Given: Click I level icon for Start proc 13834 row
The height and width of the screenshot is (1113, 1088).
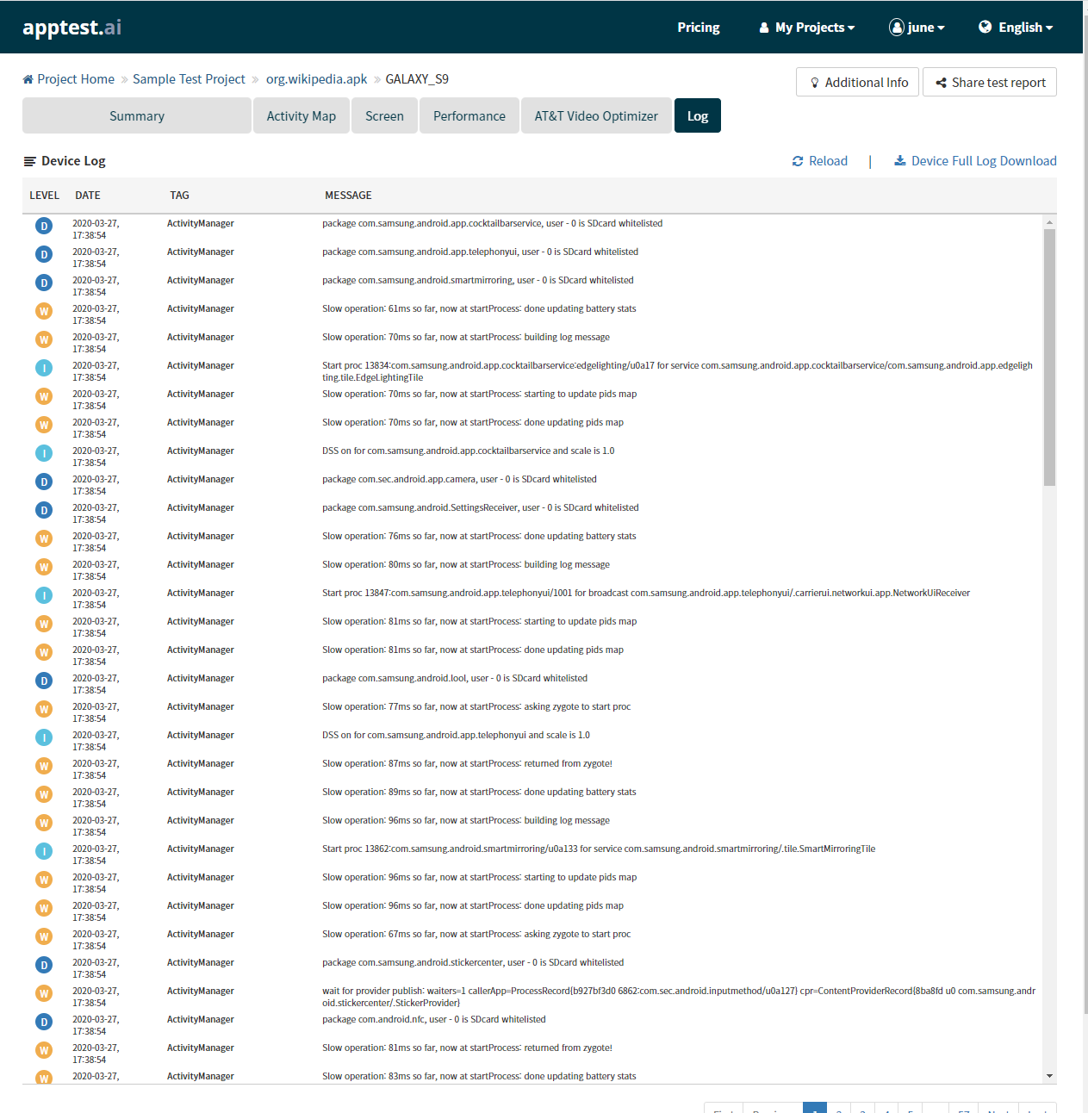Looking at the screenshot, I should pos(44,368).
